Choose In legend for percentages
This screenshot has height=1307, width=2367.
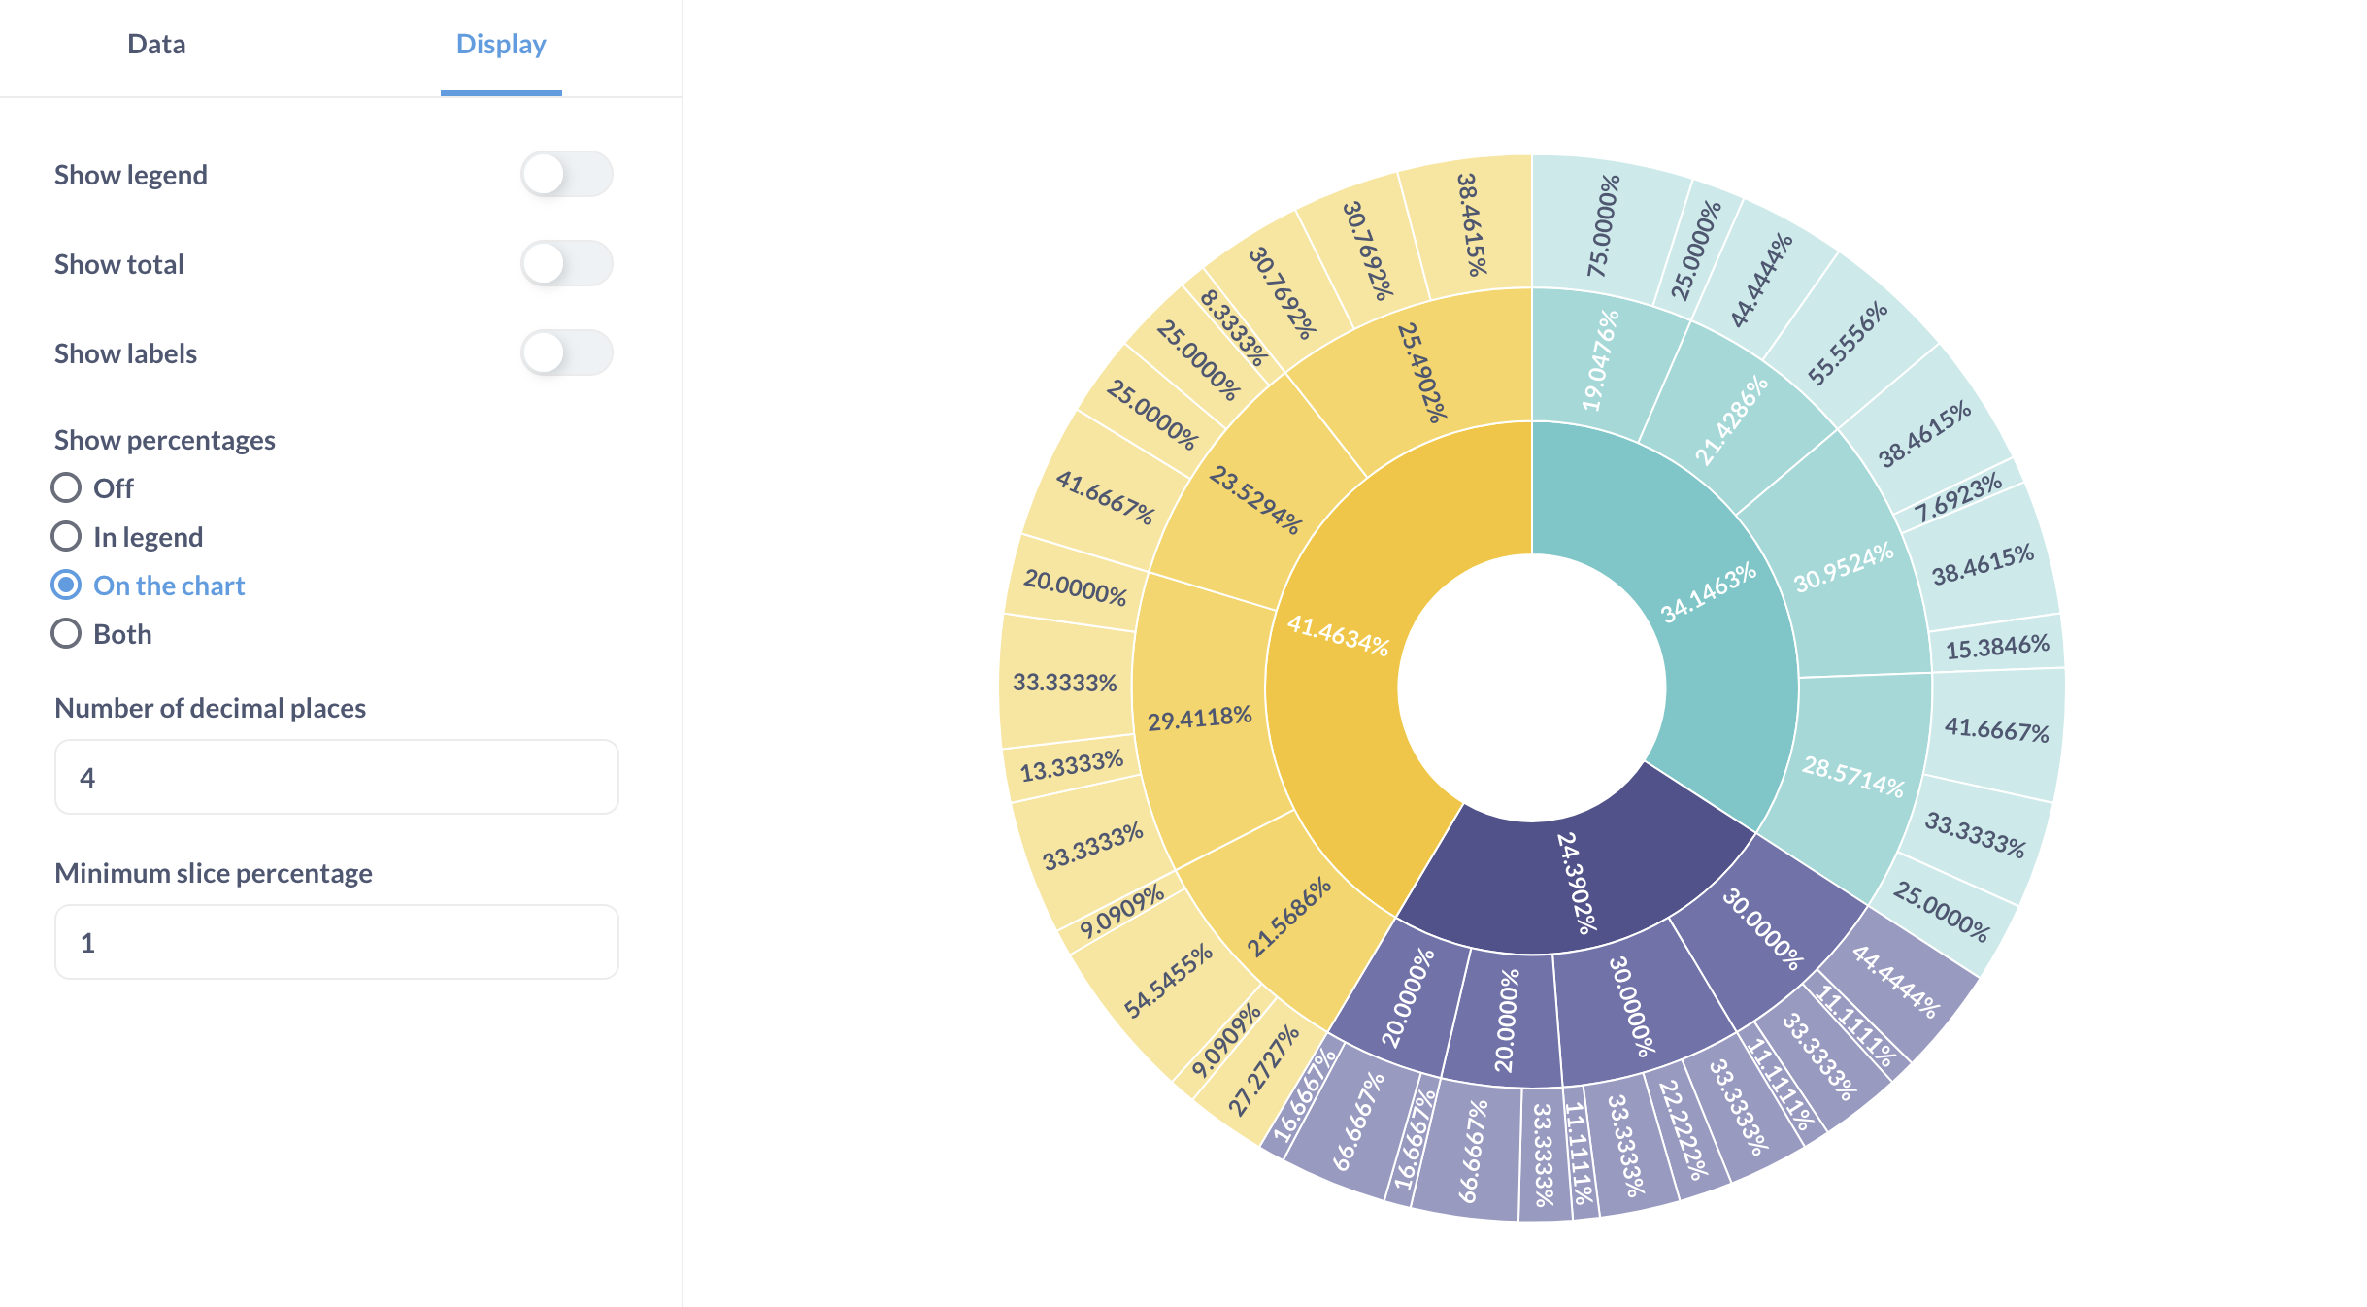(x=66, y=536)
